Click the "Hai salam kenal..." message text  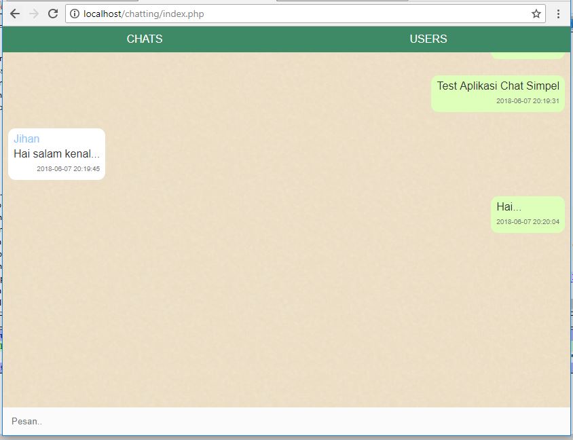point(56,154)
